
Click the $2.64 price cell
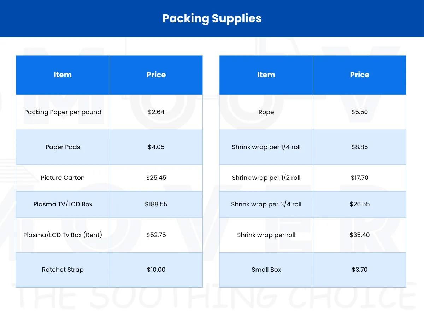(156, 112)
